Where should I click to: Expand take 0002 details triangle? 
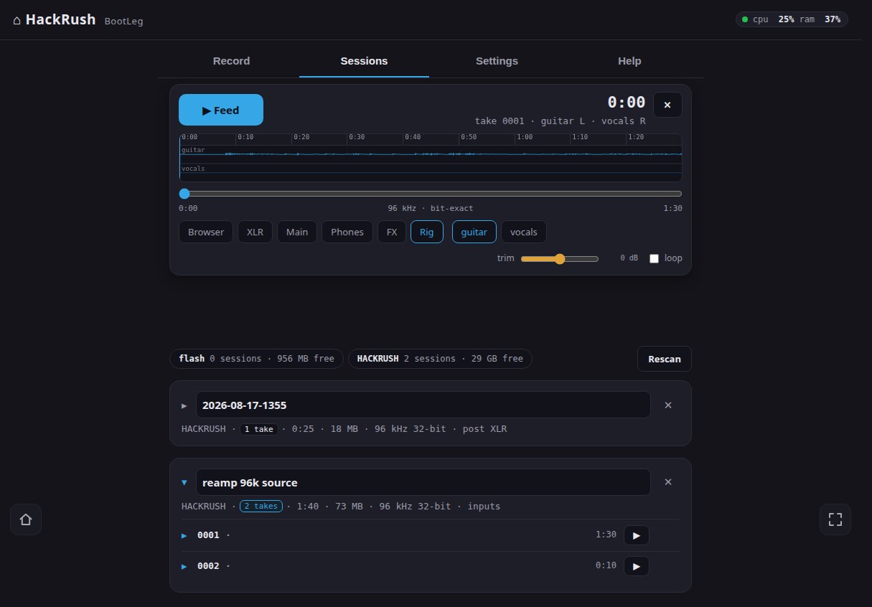pyautogui.click(x=184, y=566)
